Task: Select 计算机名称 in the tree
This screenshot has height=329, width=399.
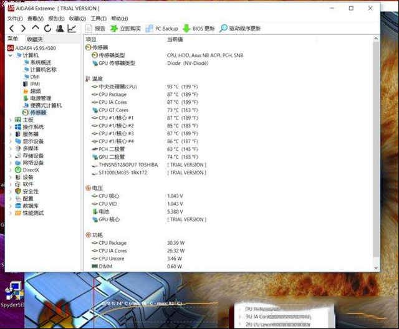Action: (40, 69)
